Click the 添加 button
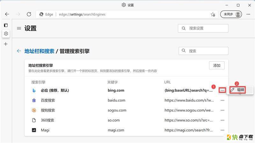 217,66
